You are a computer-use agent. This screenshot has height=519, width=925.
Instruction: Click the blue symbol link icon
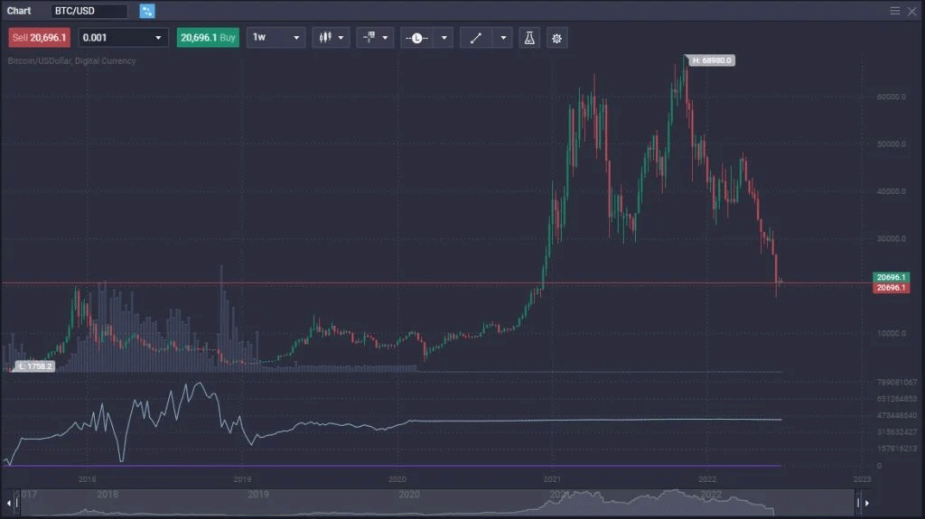coord(147,11)
